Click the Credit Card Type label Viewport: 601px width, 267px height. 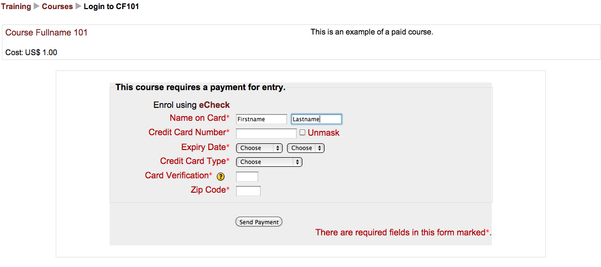point(193,161)
